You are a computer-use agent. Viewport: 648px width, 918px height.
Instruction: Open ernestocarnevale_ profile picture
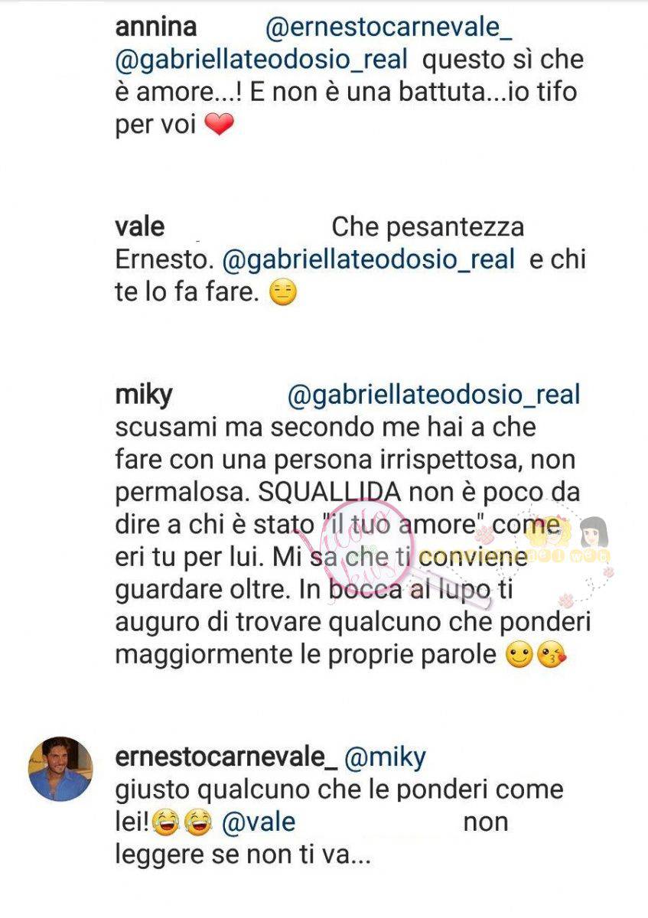(60, 769)
